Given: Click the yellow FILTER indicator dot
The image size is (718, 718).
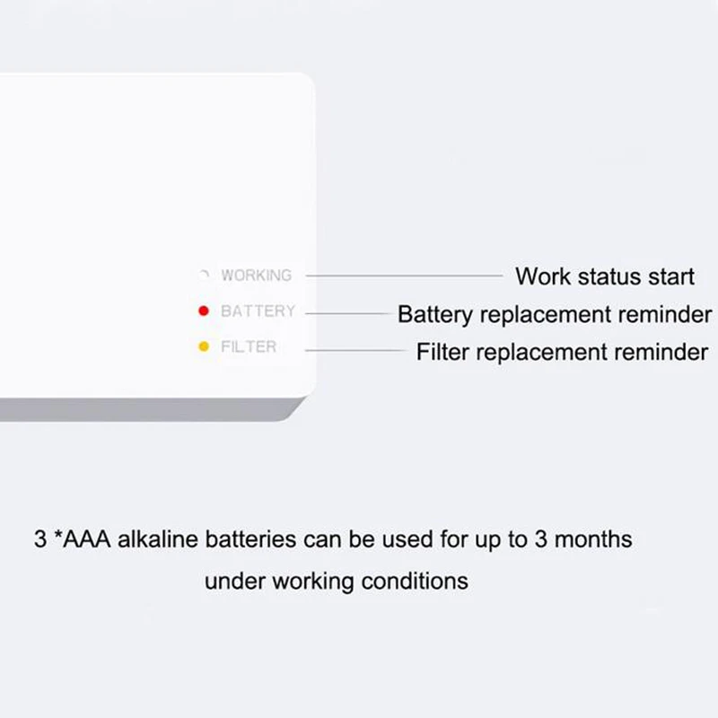Looking at the screenshot, I should tap(204, 347).
